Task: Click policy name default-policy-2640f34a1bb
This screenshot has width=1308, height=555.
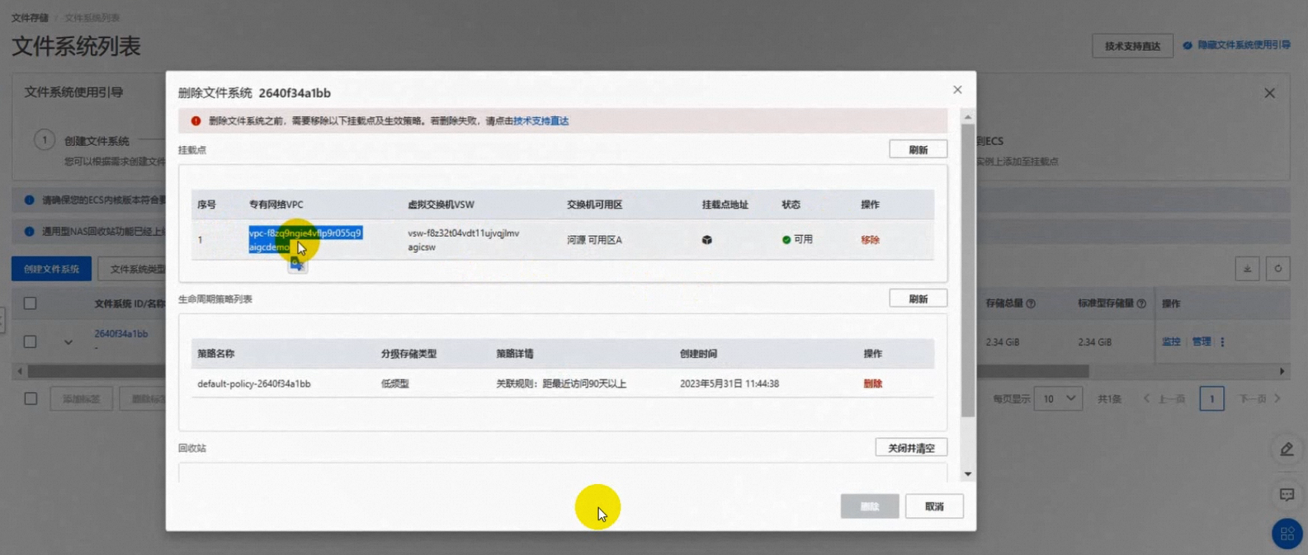Action: 254,383
